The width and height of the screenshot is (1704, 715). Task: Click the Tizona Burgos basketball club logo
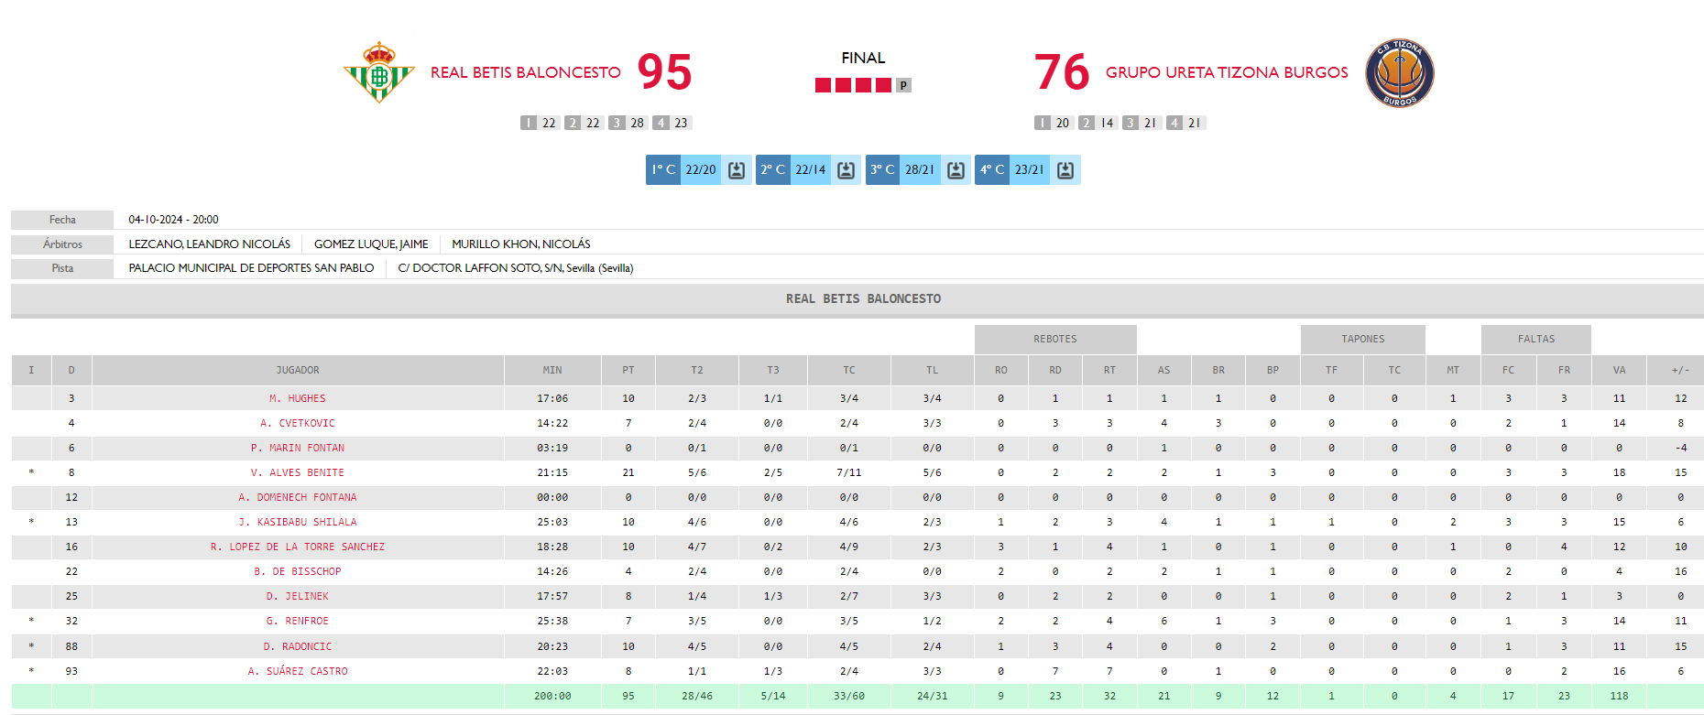tap(1399, 73)
